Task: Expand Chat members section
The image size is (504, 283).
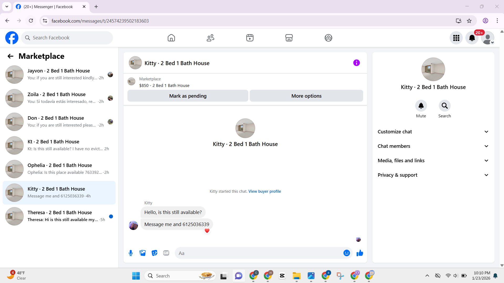Action: coord(433,146)
